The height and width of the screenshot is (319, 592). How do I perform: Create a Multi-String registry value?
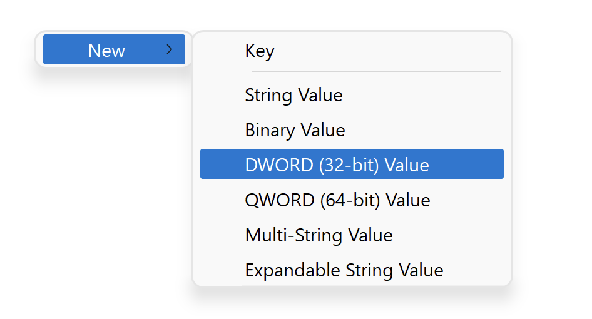[319, 235]
